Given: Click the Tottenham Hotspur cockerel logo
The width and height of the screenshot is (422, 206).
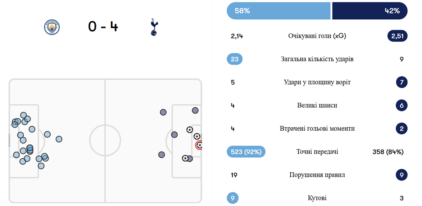Looking at the screenshot, I should pyautogui.click(x=155, y=27).
